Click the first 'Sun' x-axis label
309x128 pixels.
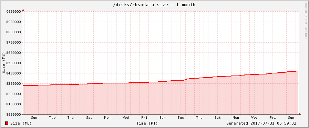[34, 118]
